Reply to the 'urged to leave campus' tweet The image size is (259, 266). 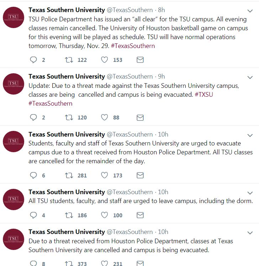click(x=33, y=215)
